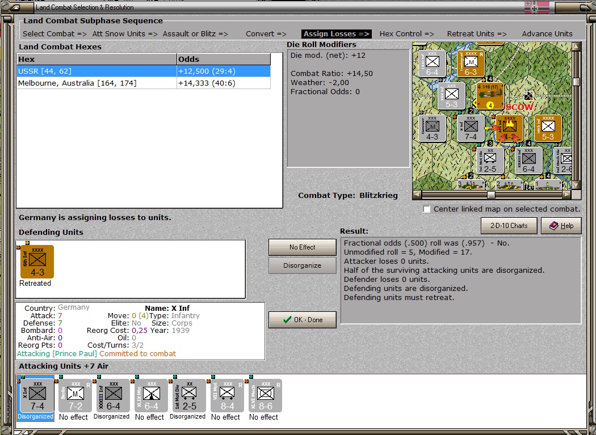This screenshot has width=596, height=435.
Task: Select the X Inf 7-4 attacking unit counter
Action: click(37, 395)
